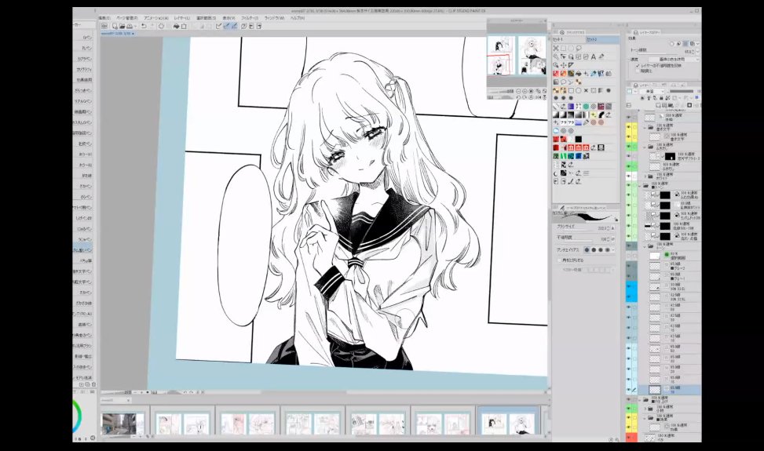Hide the ふきだし folder layer eye
Viewport: 764px width, 451px height.
click(x=628, y=147)
